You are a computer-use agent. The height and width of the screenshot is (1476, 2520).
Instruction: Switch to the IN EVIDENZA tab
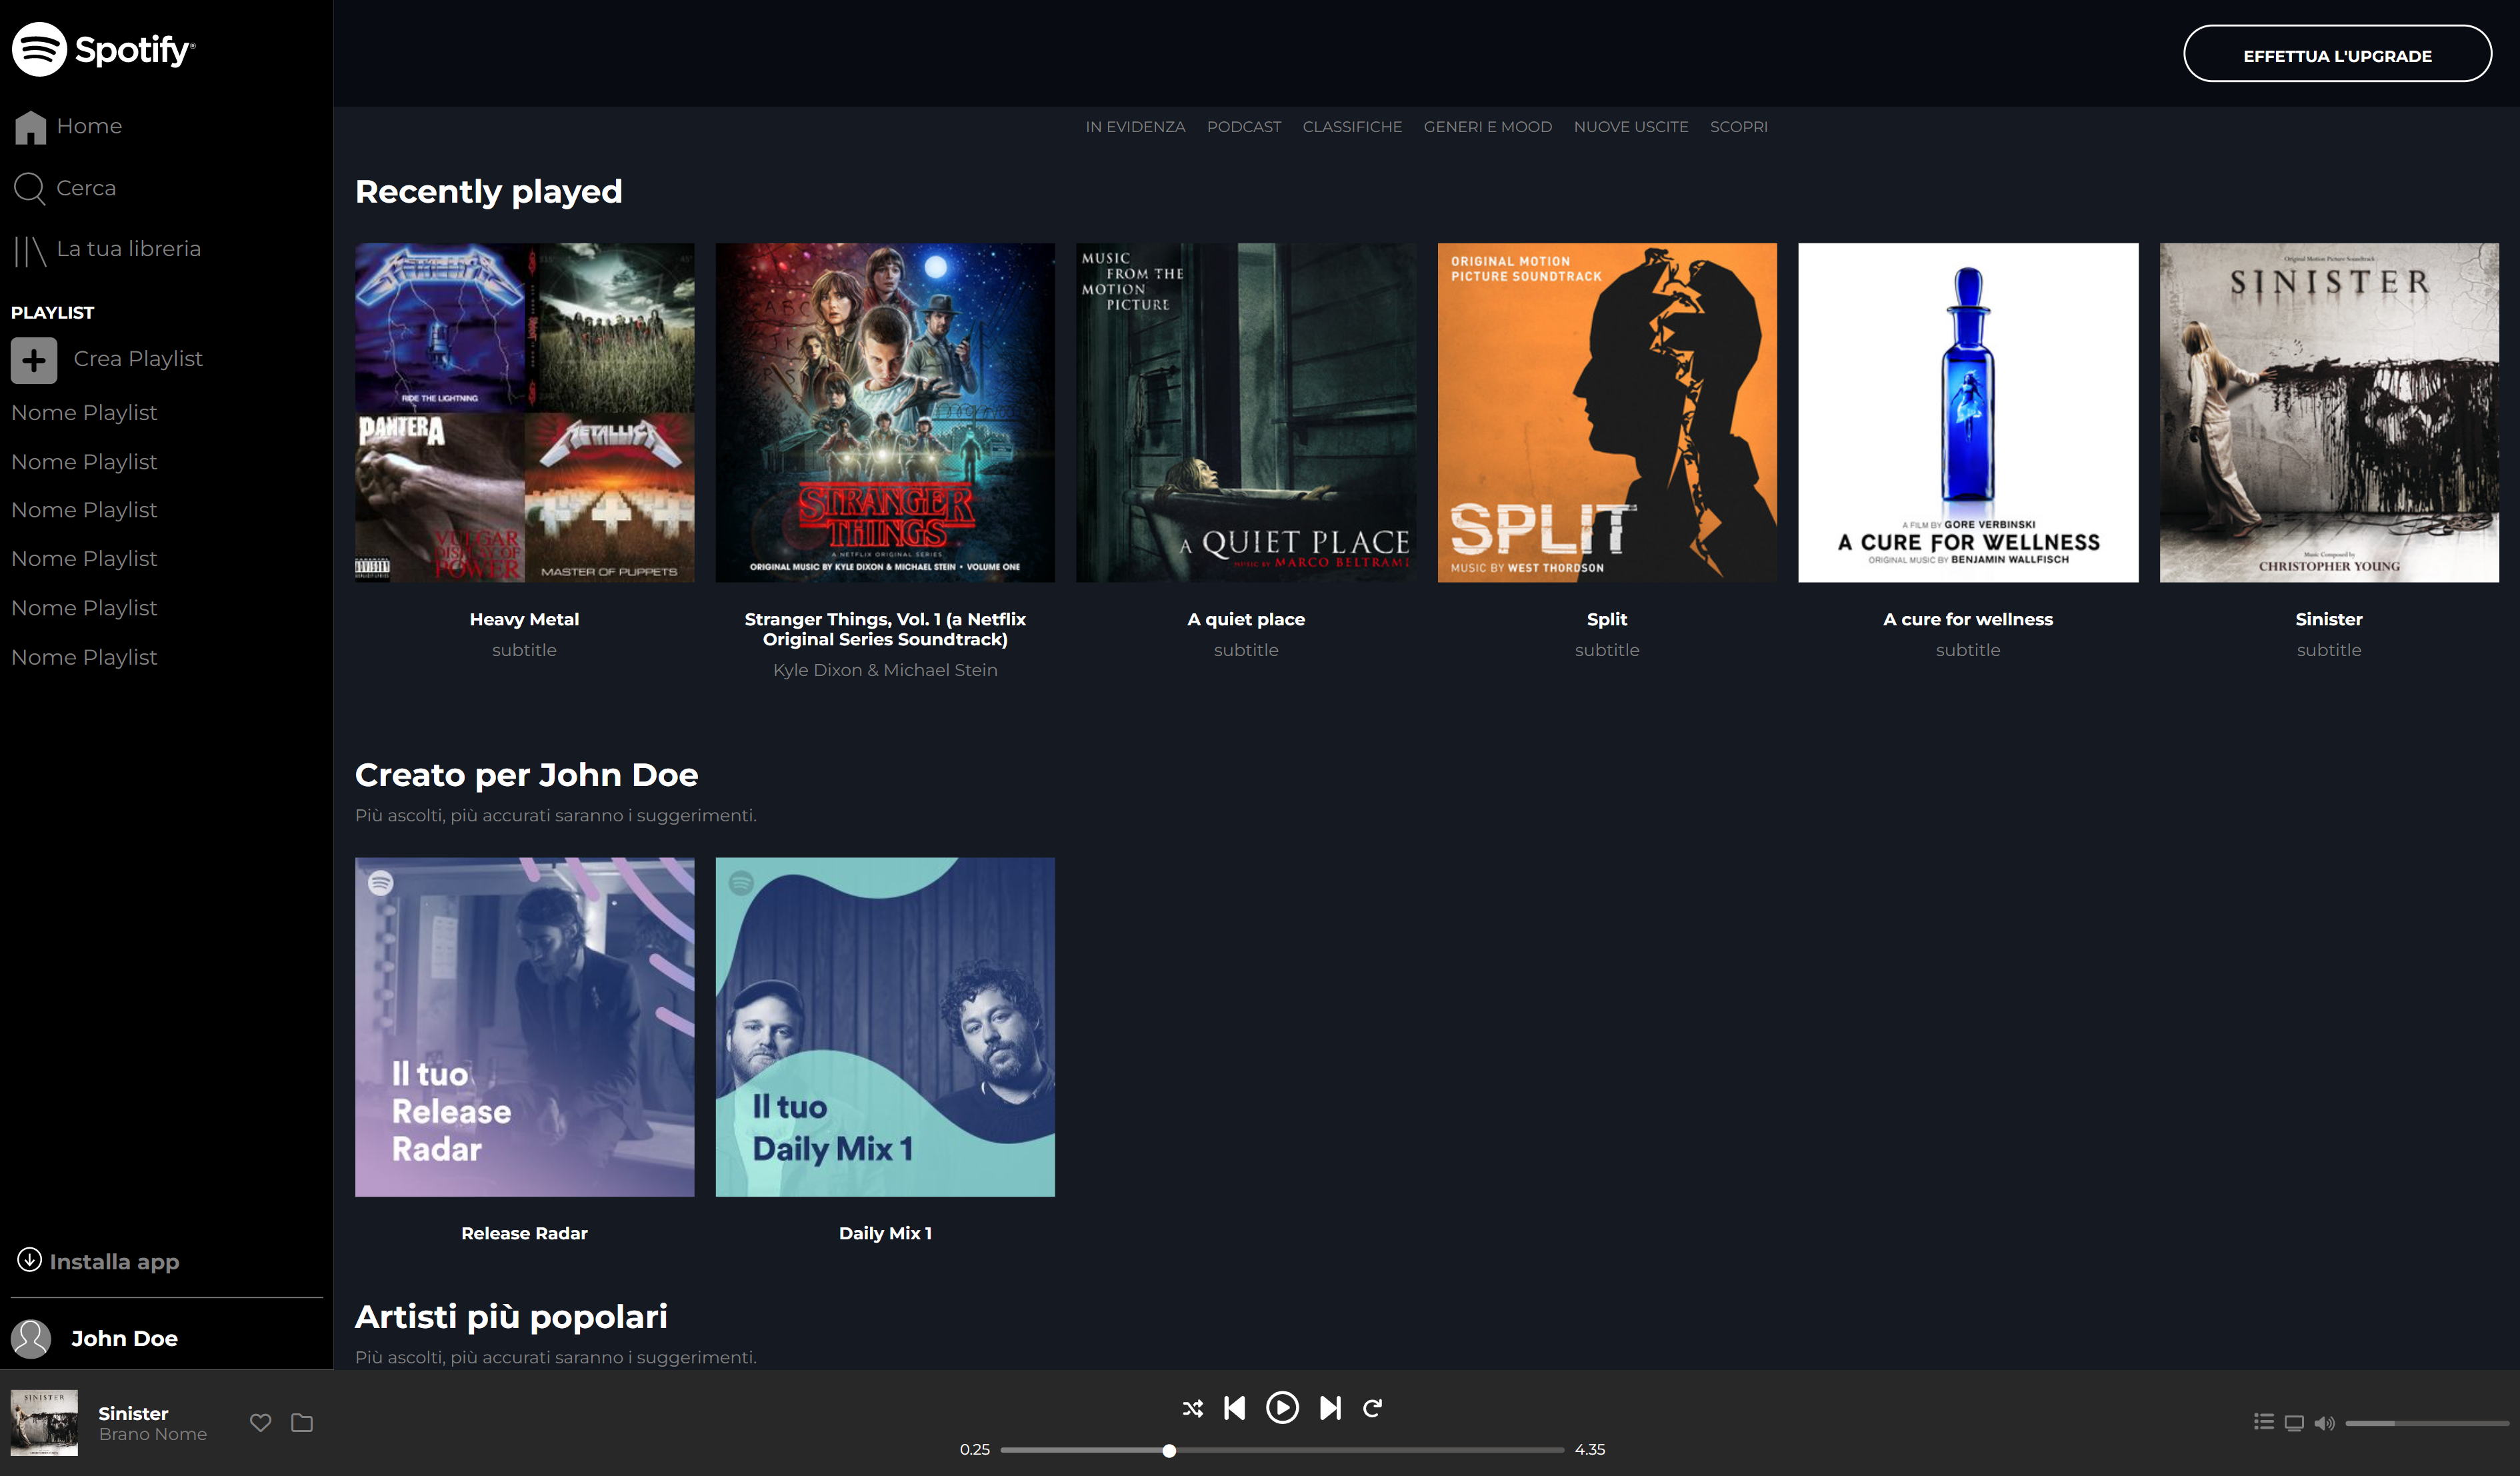tap(1135, 127)
